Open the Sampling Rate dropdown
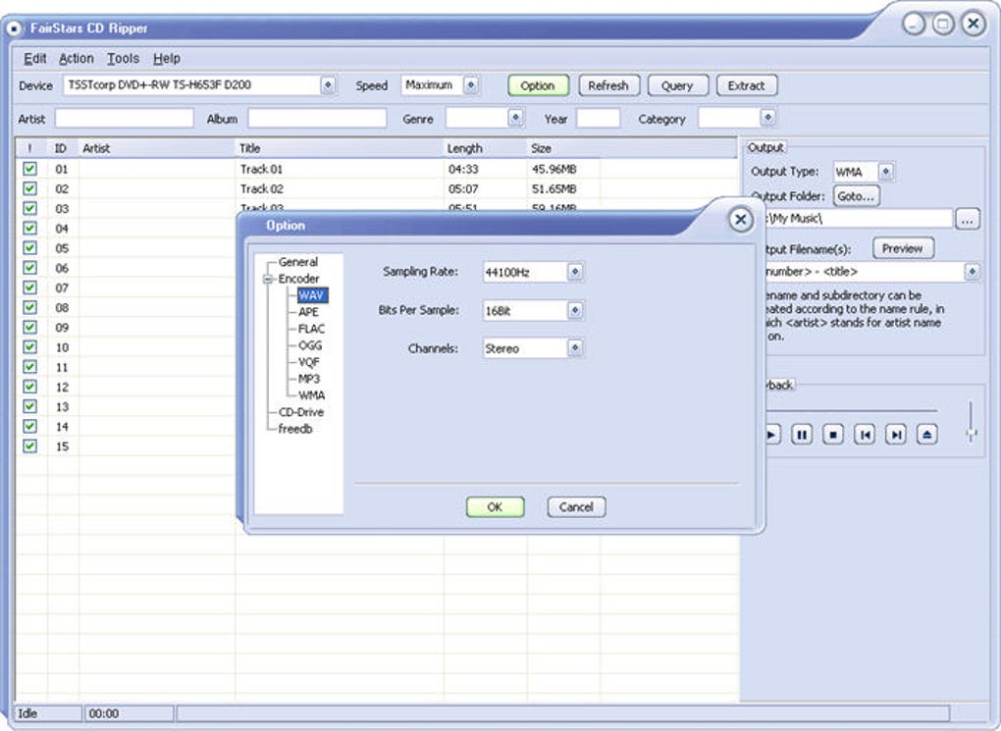 coord(575,272)
